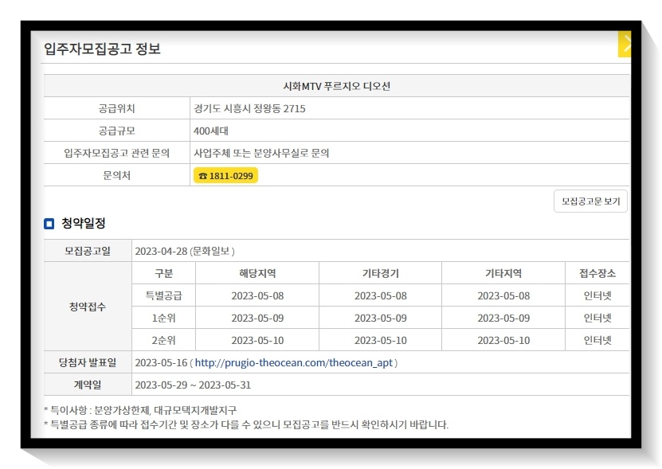Call the 1811-0299 phone number button
662x469 pixels.
click(x=226, y=176)
